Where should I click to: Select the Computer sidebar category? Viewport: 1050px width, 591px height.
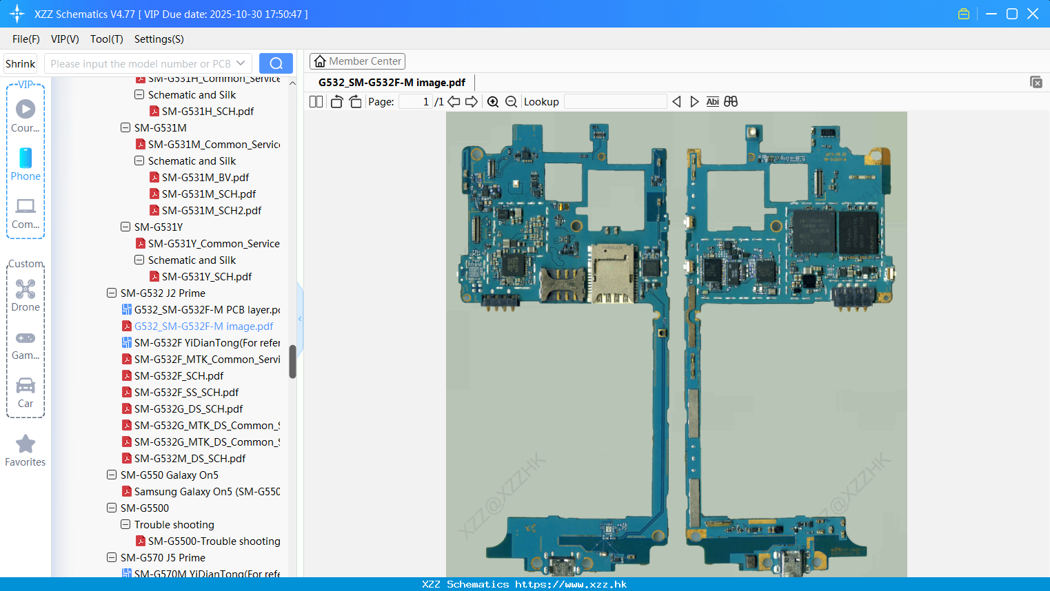tap(26, 213)
